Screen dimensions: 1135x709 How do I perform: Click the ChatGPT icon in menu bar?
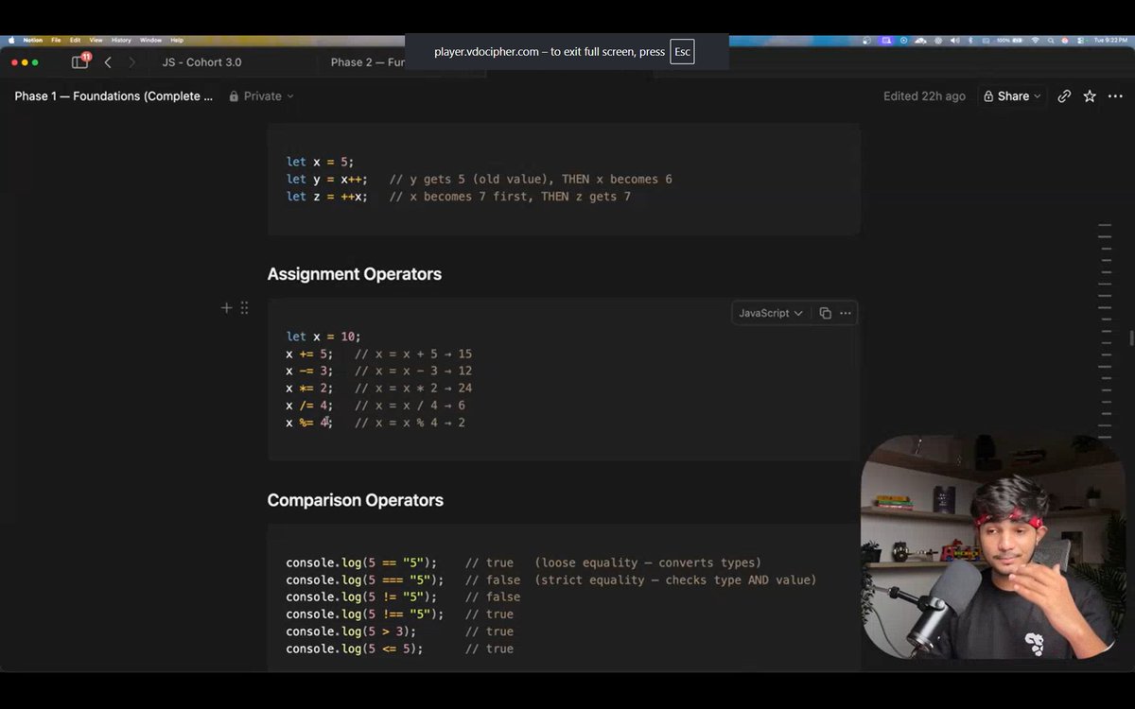938,41
